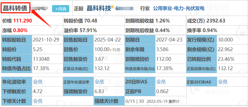Viewport: 248px width, 107px height.
Task: Click 会员 link beside 年化波动率
Action: 38,82
